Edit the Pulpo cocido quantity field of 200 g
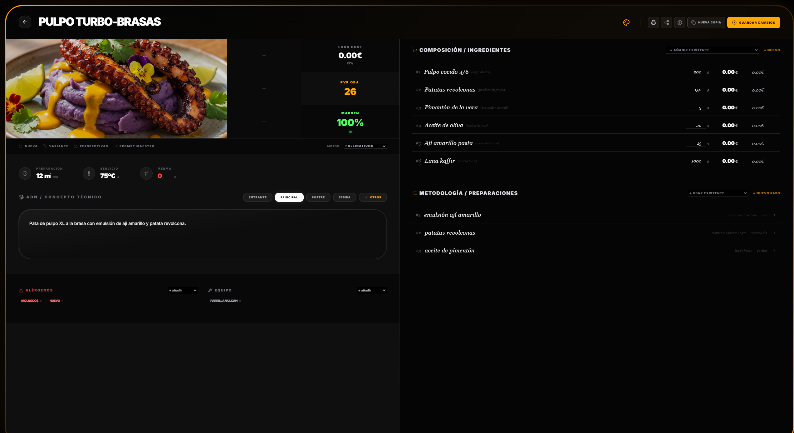Viewport: 794px width, 433px height. 696,72
